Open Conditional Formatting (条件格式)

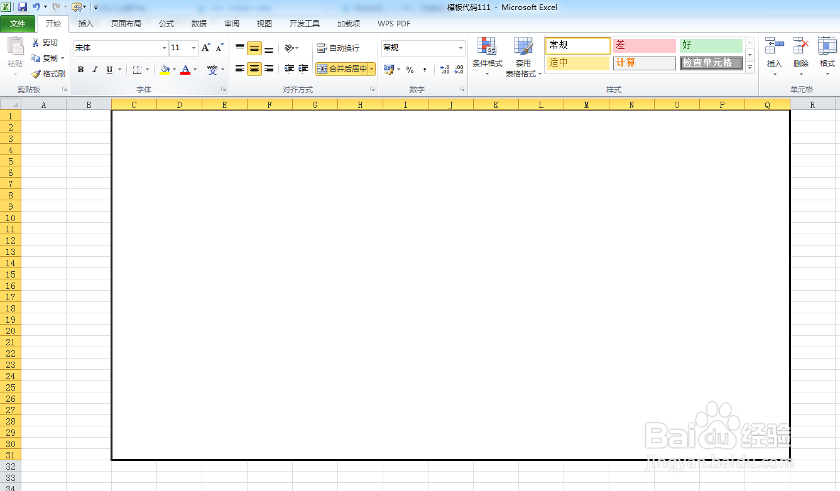(x=487, y=57)
